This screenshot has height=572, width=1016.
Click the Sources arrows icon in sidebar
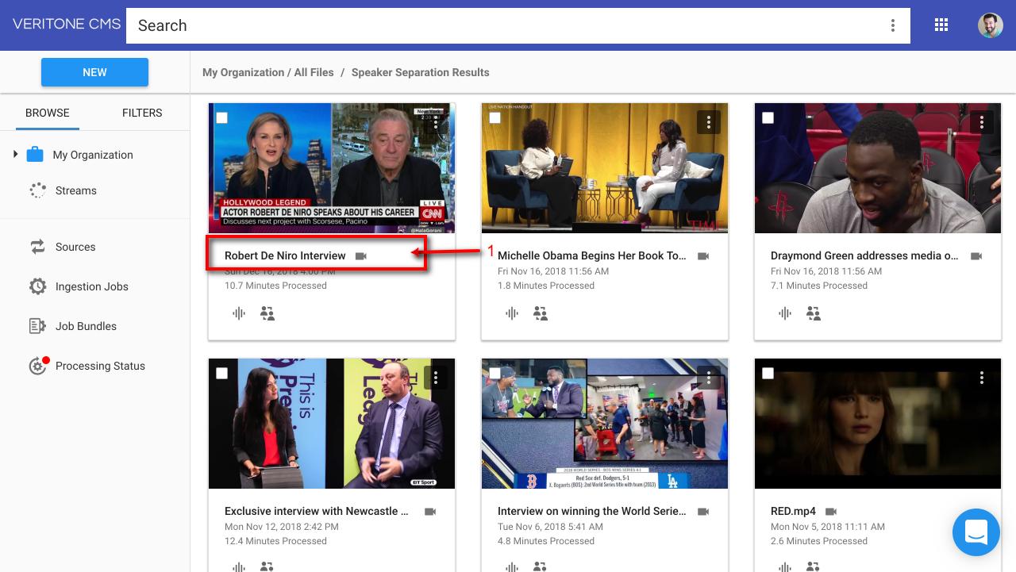[37, 247]
